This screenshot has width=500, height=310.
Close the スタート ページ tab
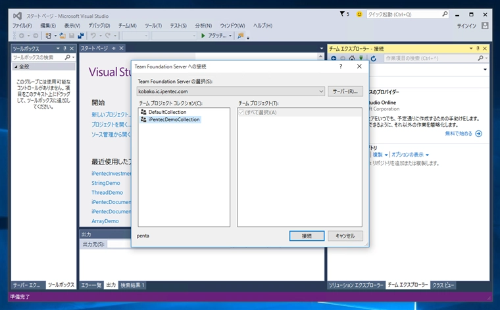point(121,48)
